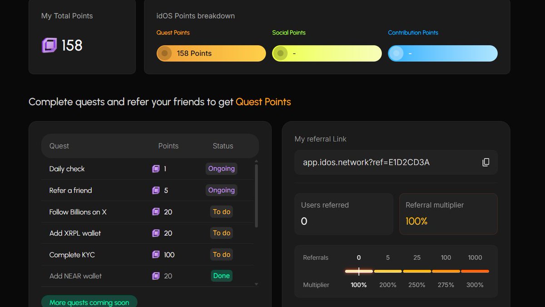Image resolution: width=545 pixels, height=307 pixels.
Task: Click the Users referred card
Action: [x=344, y=214]
